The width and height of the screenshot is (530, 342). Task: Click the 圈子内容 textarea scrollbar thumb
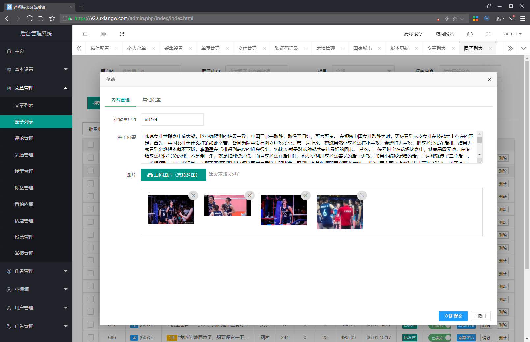480,140
